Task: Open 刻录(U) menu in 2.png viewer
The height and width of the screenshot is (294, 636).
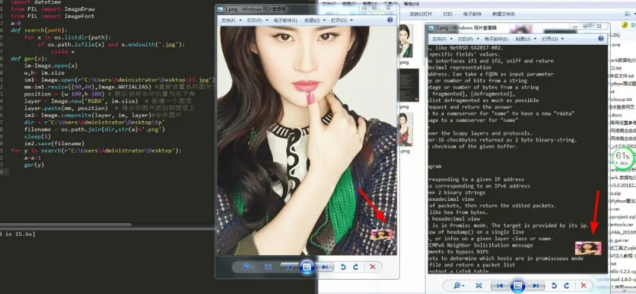Action: [x=525, y=39]
